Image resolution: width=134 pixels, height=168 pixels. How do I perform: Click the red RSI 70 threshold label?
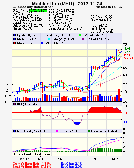click(125, 113)
